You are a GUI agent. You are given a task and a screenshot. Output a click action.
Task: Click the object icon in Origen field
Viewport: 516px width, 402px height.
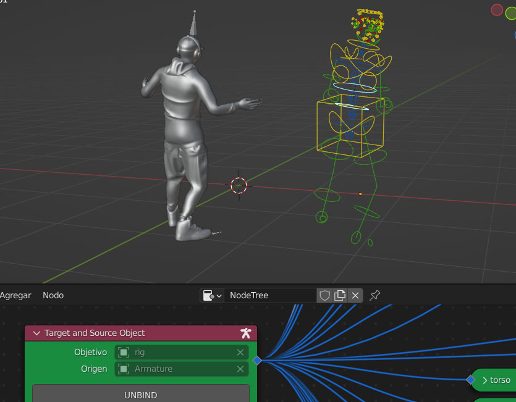[x=124, y=369]
